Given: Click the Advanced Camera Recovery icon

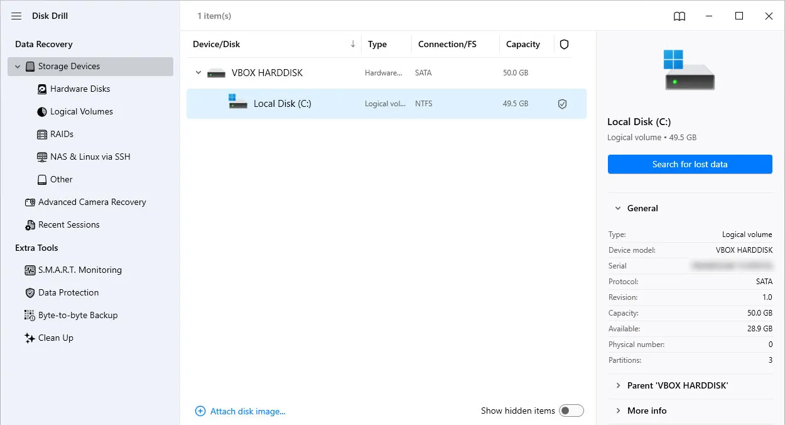Looking at the screenshot, I should tap(30, 202).
